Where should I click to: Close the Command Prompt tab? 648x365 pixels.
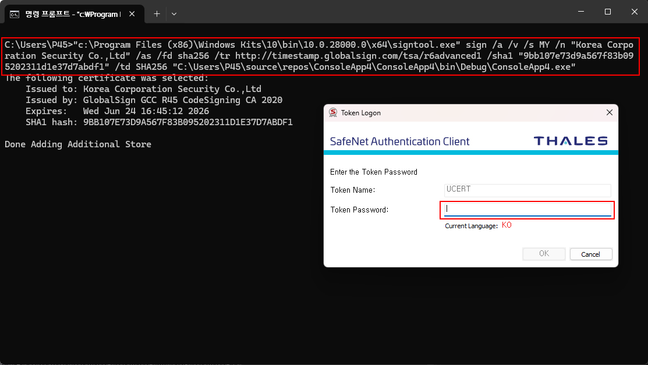[x=135, y=13]
